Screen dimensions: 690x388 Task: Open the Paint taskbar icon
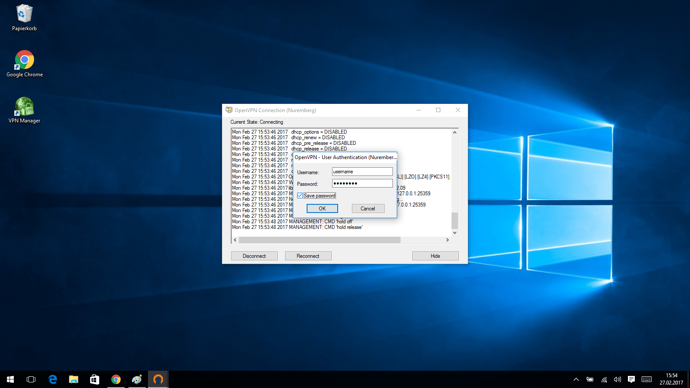137,379
